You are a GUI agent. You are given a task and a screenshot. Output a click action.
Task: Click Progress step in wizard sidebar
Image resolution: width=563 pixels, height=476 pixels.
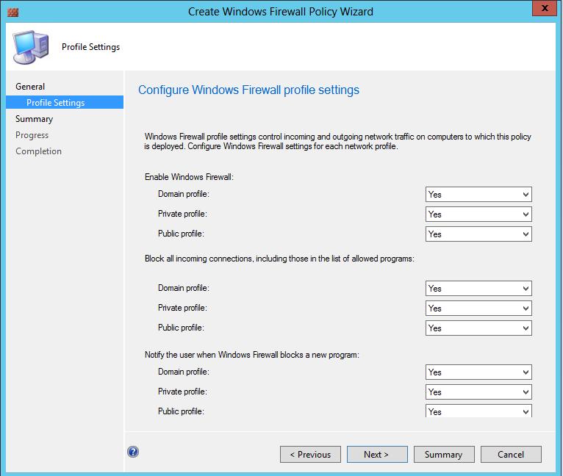coord(32,135)
